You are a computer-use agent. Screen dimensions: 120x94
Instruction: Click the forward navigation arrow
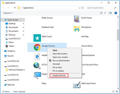(x=8, y=8)
